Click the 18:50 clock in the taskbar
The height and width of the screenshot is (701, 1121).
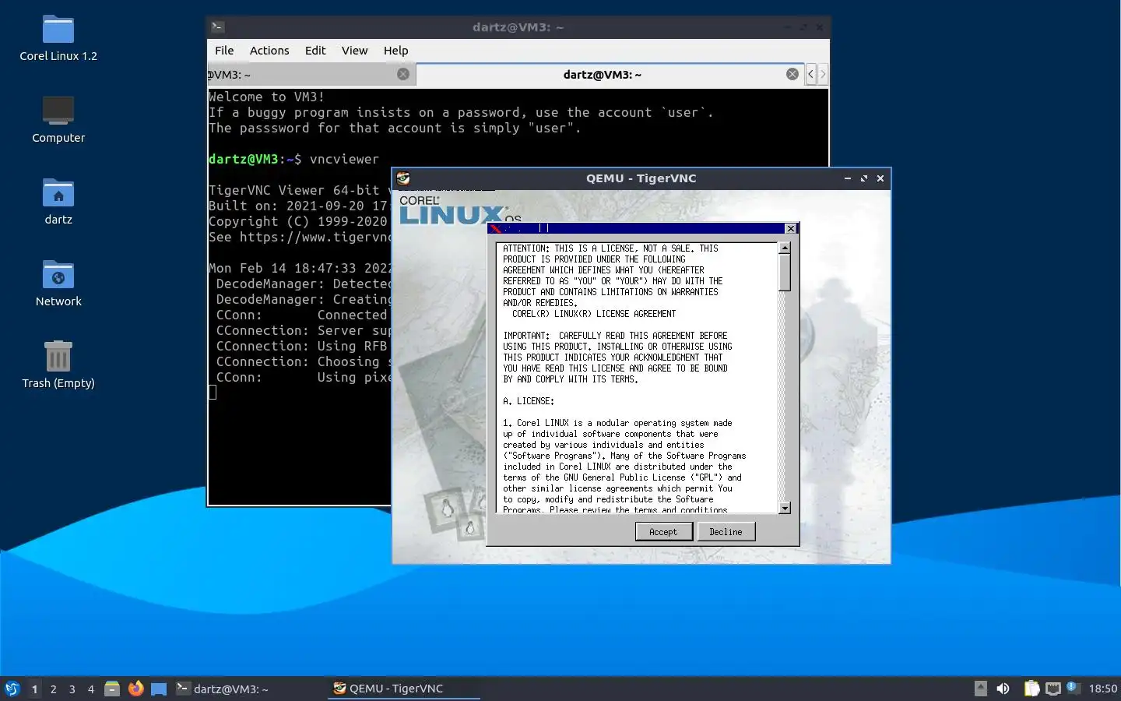pyautogui.click(x=1102, y=689)
